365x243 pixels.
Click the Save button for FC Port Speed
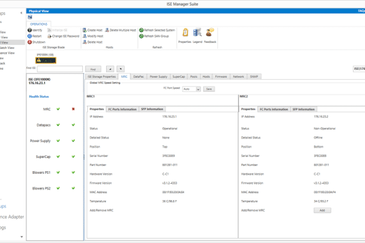(x=209, y=89)
